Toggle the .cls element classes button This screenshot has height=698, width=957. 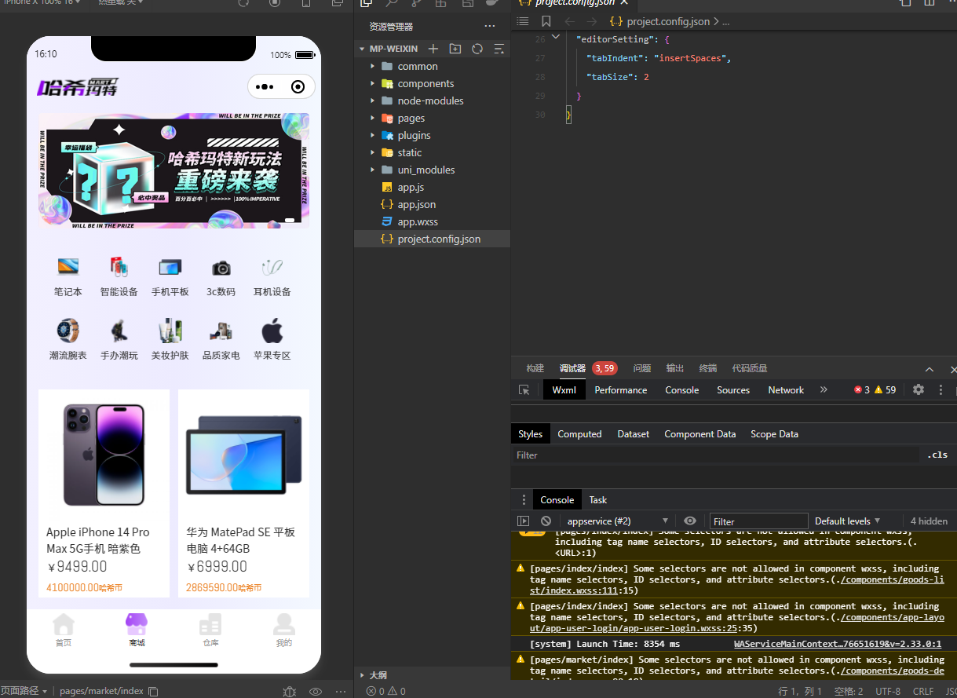tap(937, 455)
